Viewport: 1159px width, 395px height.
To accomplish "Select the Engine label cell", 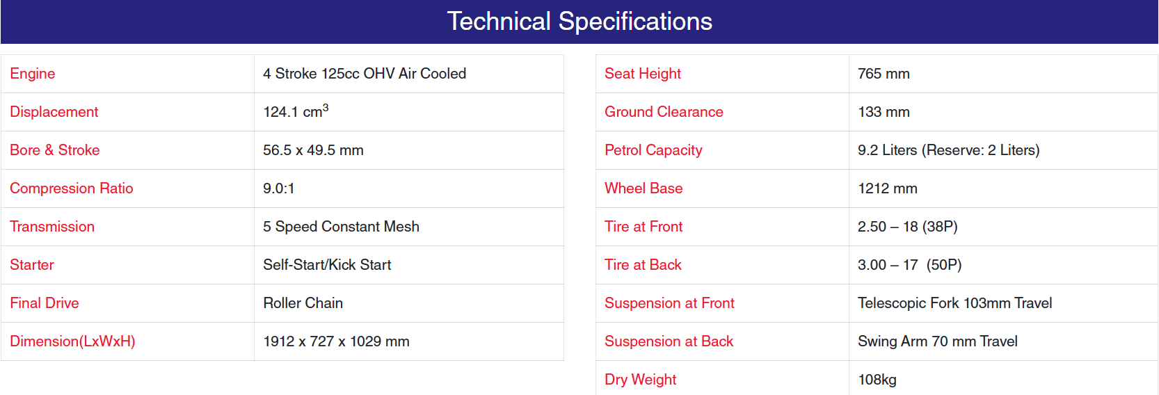I will click(x=127, y=74).
